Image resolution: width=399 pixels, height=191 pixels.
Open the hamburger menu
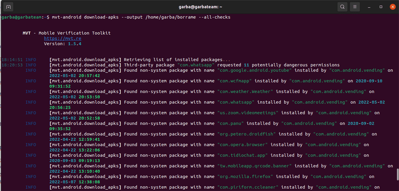coord(355,7)
